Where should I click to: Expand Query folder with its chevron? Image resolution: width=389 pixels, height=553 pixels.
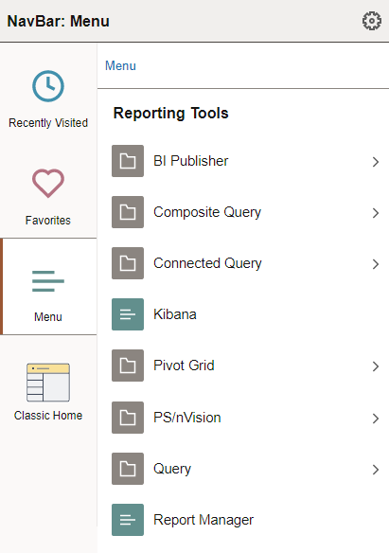pos(376,470)
